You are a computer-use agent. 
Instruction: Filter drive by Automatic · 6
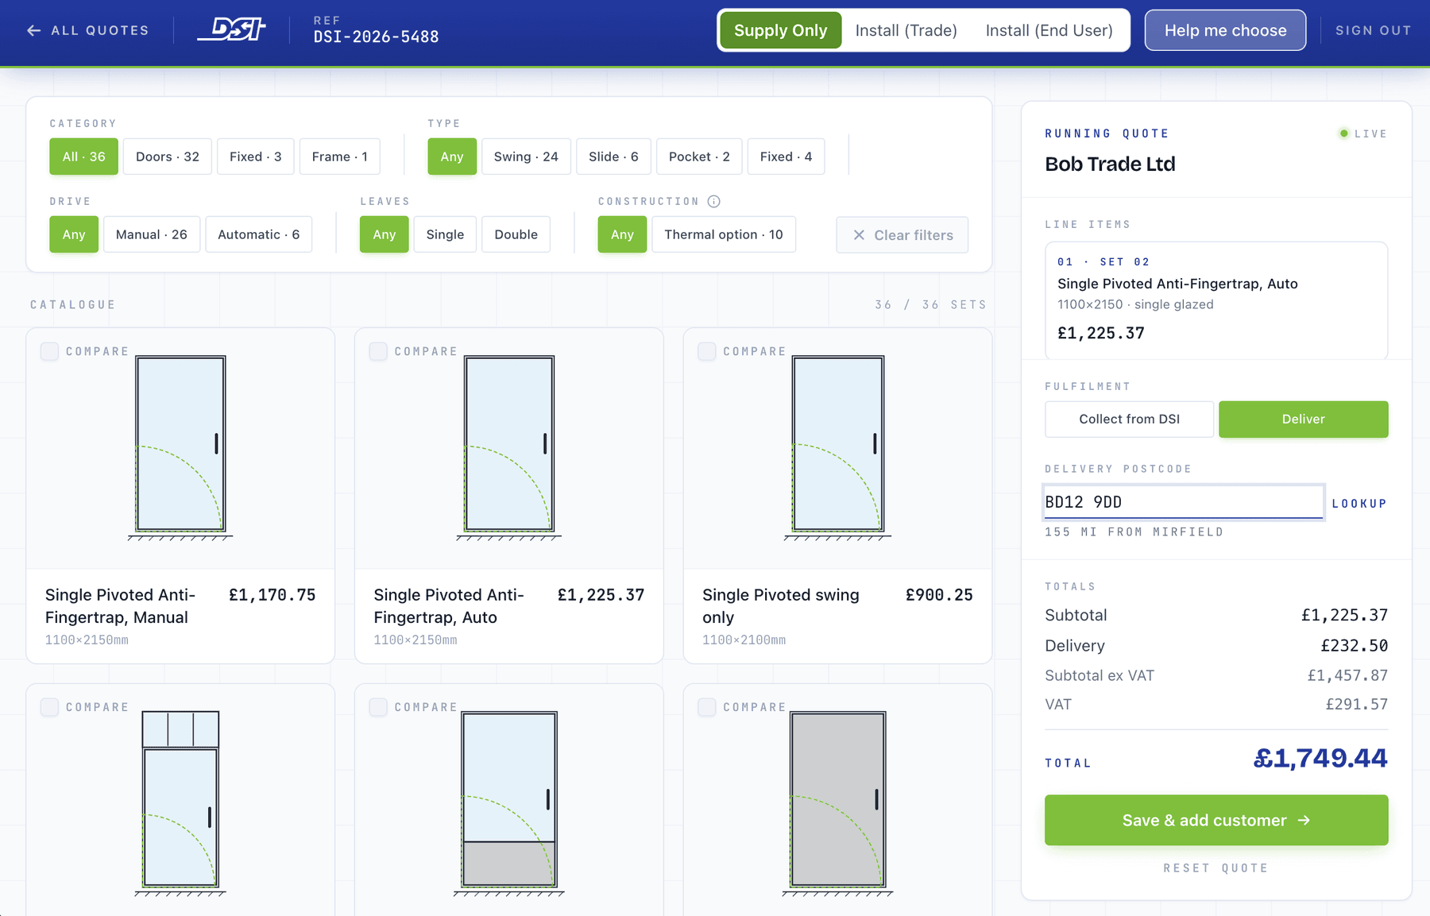[x=258, y=234]
